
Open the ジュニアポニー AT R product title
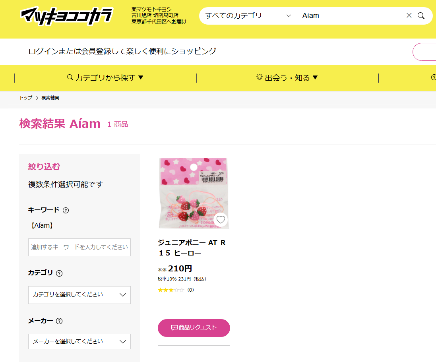click(192, 248)
